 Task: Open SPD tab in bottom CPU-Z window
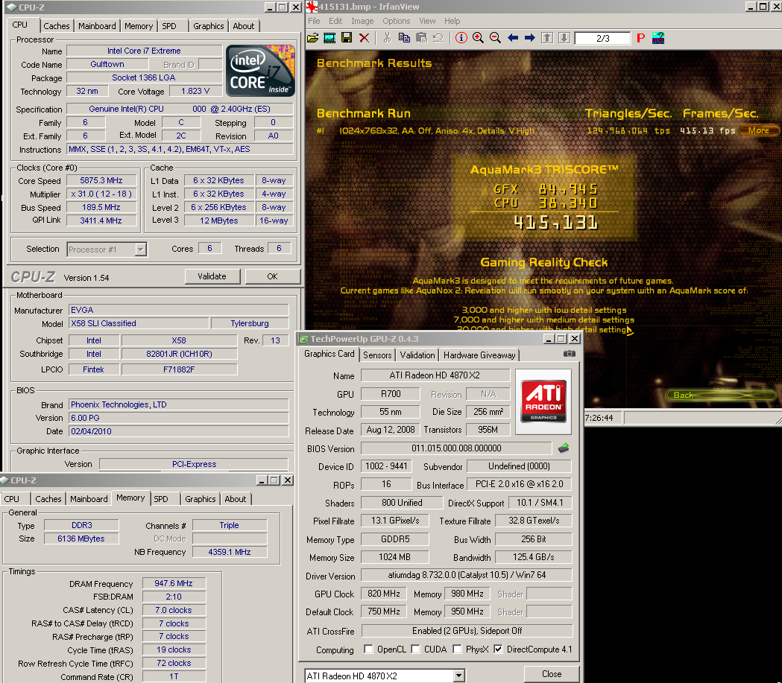coord(160,499)
